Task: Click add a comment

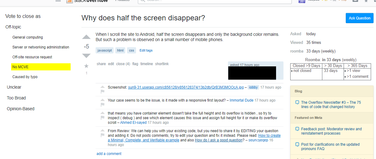Action: (109, 154)
